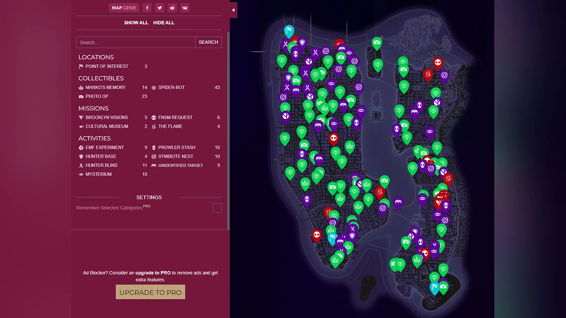Click the ACTIVITIES section header
This screenshot has width=566, height=318.
click(x=95, y=139)
